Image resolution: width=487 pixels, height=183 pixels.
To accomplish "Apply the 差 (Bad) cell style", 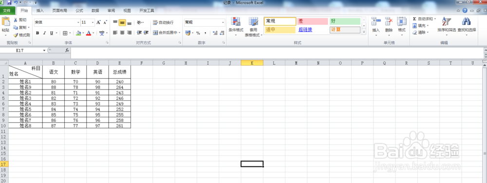I will (x=313, y=21).
